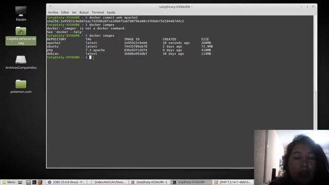Open the Menu button in the panel
329x185 pixels.
pyautogui.click(x=8, y=182)
